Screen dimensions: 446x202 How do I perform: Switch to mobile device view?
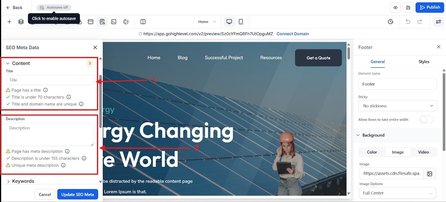pos(241,22)
